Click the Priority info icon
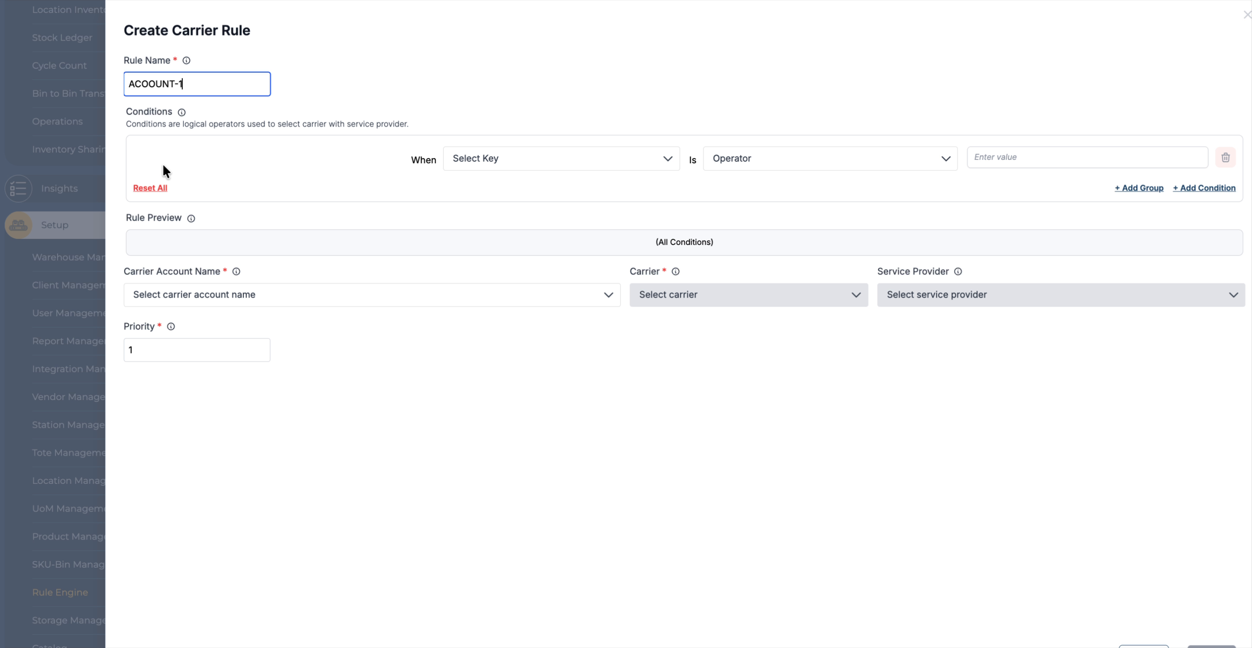1252x648 pixels. click(x=171, y=327)
